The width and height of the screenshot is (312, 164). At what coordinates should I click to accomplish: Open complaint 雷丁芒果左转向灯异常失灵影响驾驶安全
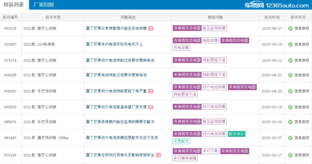click(120, 155)
